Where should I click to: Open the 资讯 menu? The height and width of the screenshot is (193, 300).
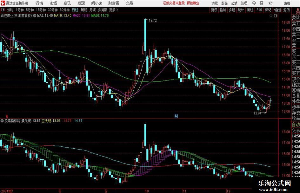pyautogui.click(x=67, y=3)
